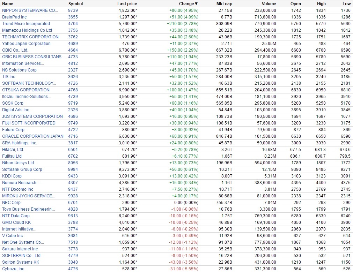This screenshot has height=272, width=353.
Task: Sort table by Low header
Action: coord(346,4)
